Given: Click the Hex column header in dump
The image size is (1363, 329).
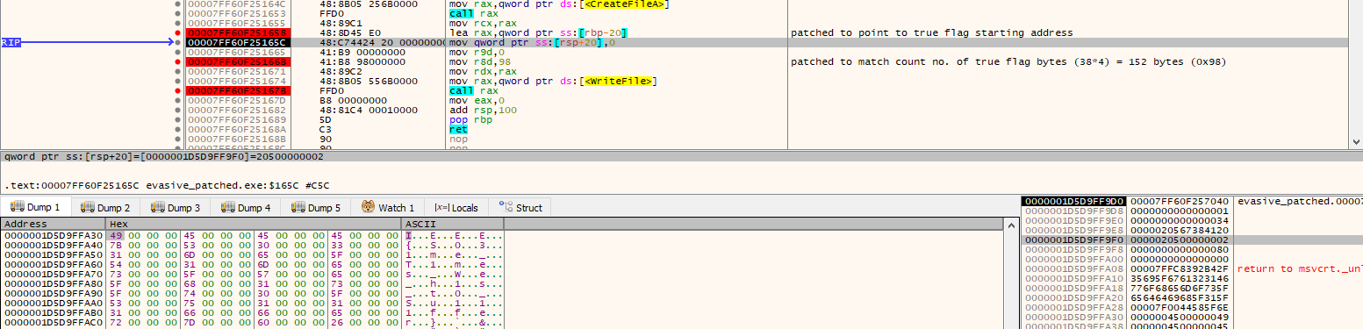Looking at the screenshot, I should pyautogui.click(x=253, y=225).
